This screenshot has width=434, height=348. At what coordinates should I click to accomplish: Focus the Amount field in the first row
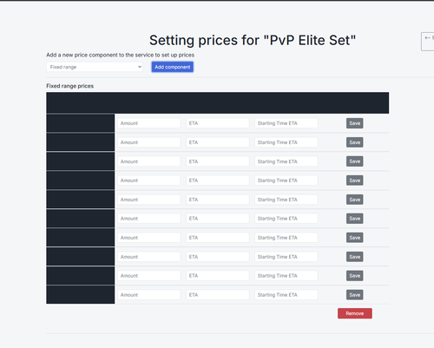(x=149, y=123)
